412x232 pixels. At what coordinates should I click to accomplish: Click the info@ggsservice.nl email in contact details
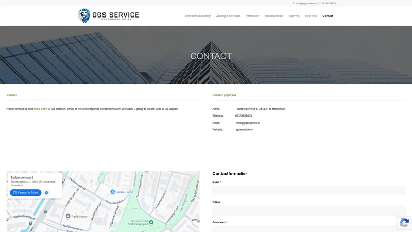pyautogui.click(x=248, y=123)
